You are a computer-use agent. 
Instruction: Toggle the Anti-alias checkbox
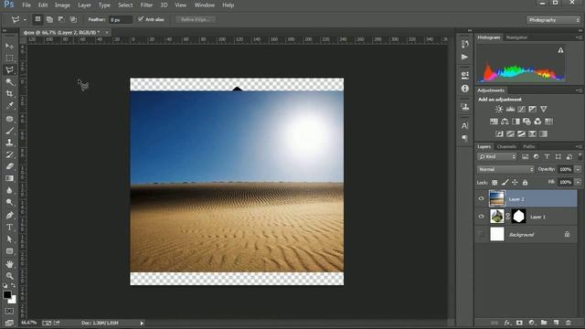141,19
